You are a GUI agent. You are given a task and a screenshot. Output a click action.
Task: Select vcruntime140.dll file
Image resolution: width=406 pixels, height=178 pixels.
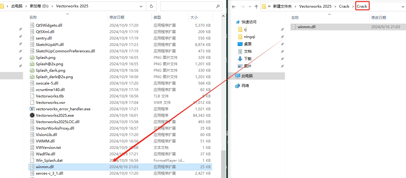(50, 89)
